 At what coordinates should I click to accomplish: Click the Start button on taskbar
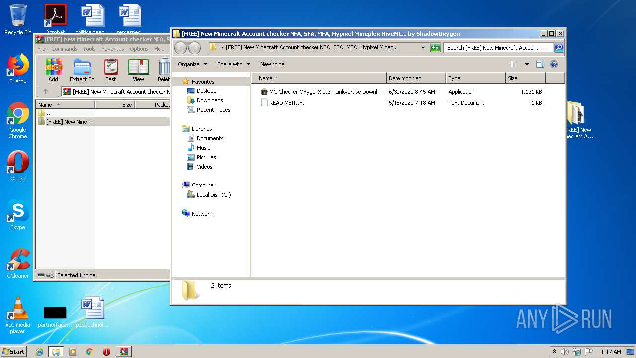tap(14, 352)
